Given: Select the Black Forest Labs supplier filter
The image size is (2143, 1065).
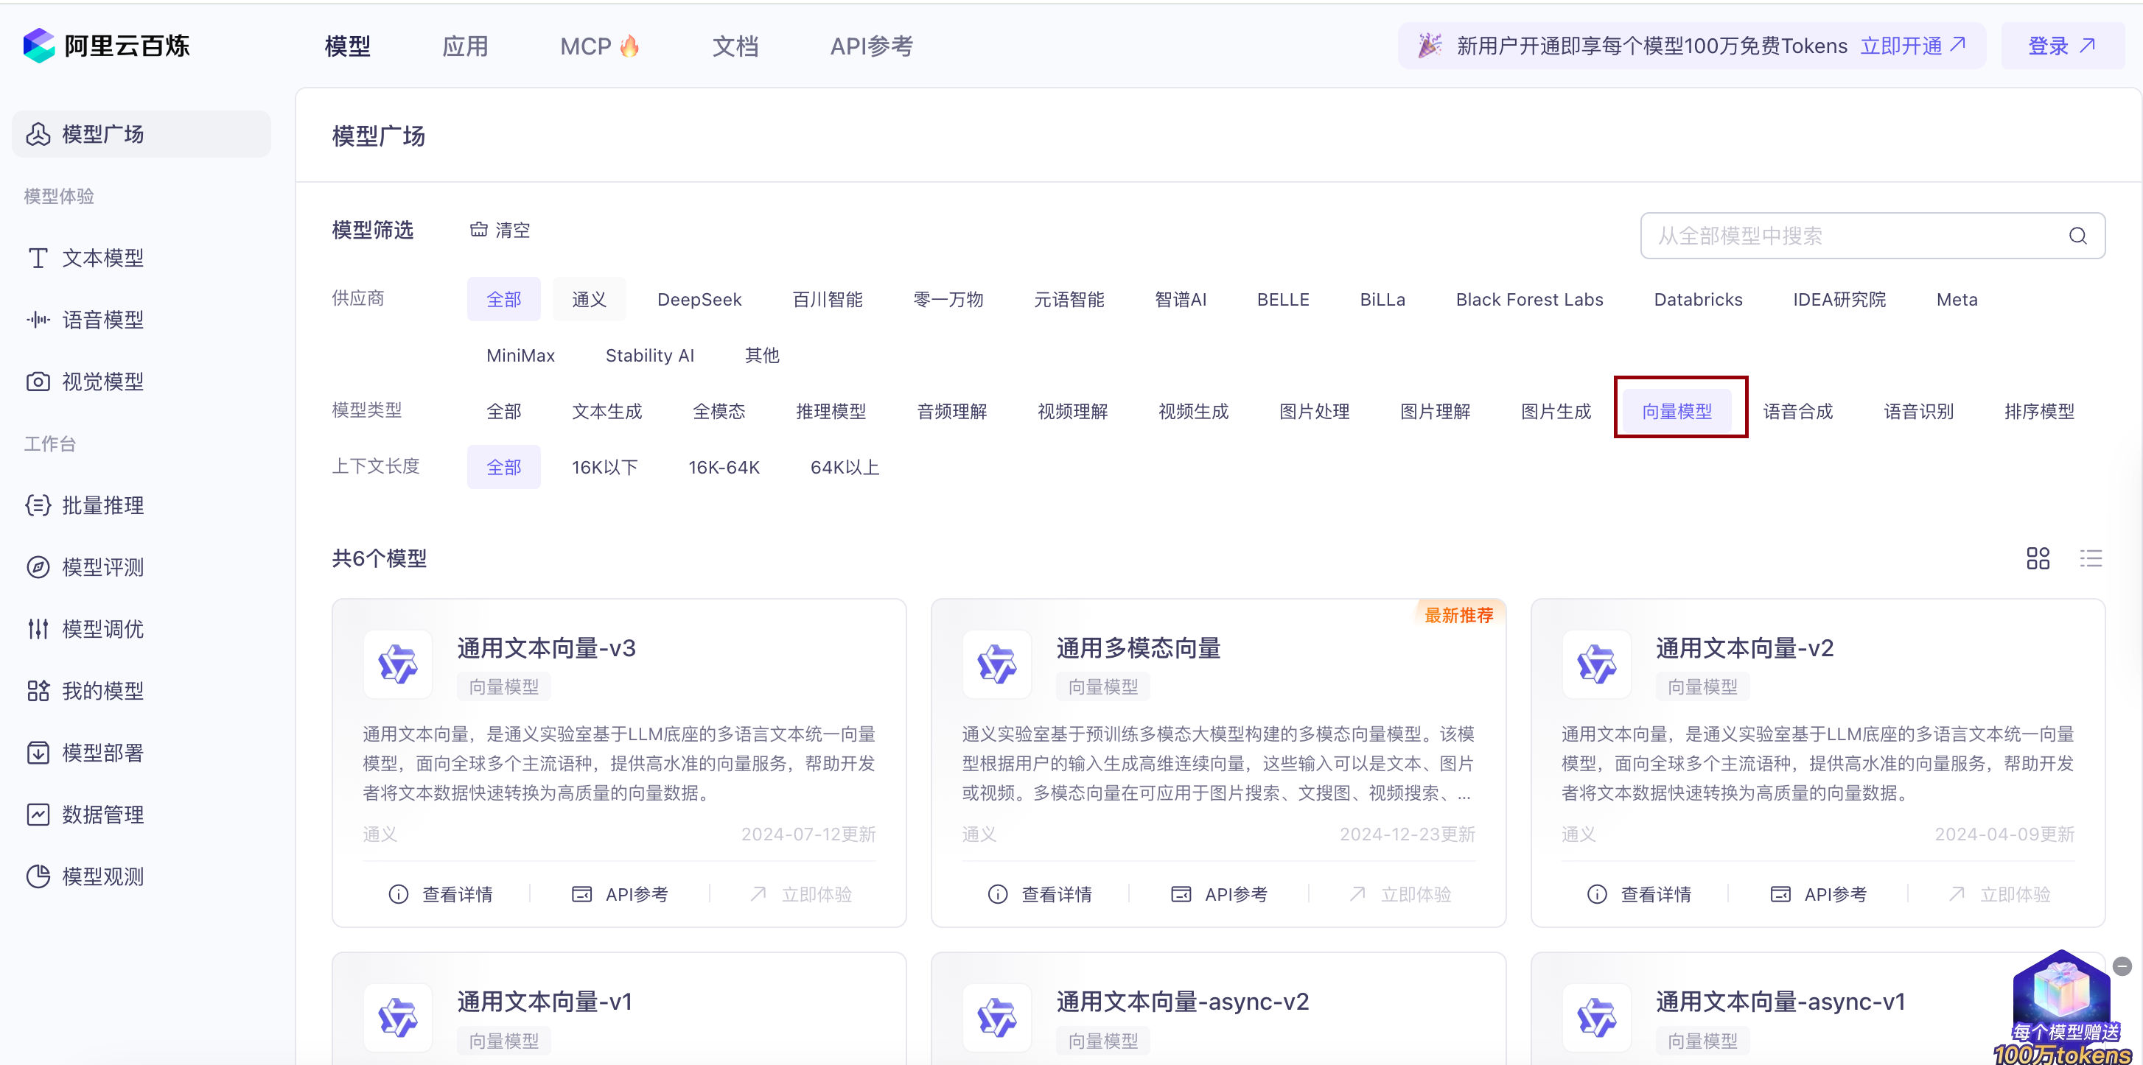Looking at the screenshot, I should pyautogui.click(x=1529, y=299).
